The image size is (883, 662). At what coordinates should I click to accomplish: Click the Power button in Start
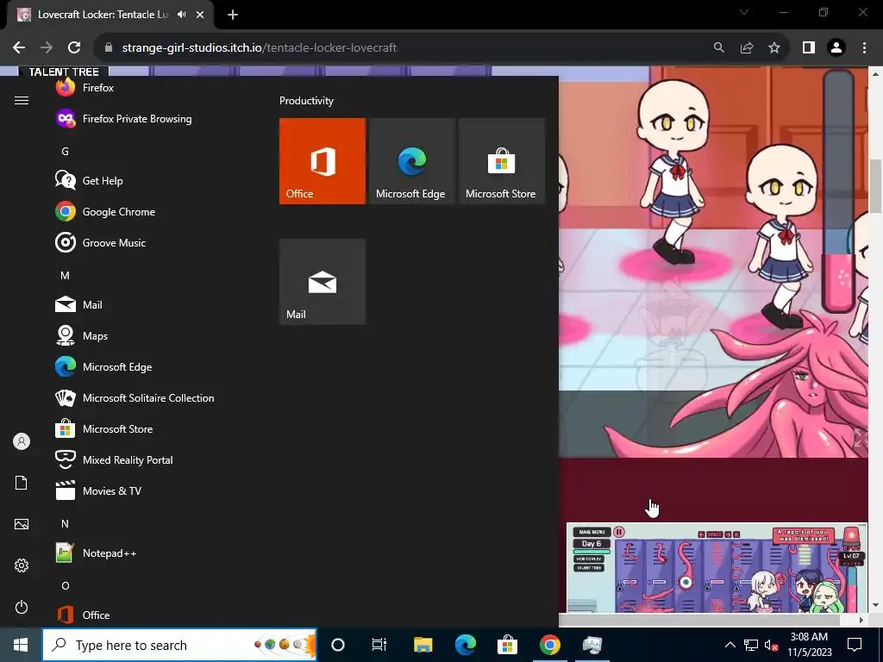coord(22,607)
